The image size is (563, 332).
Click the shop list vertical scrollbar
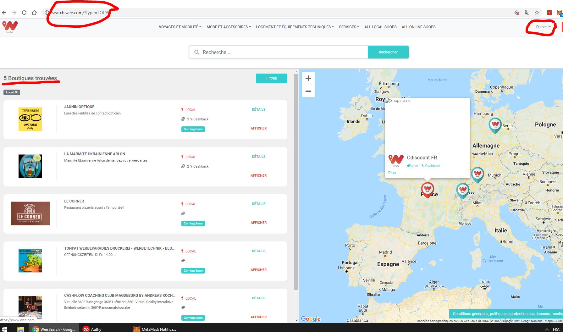point(296,182)
